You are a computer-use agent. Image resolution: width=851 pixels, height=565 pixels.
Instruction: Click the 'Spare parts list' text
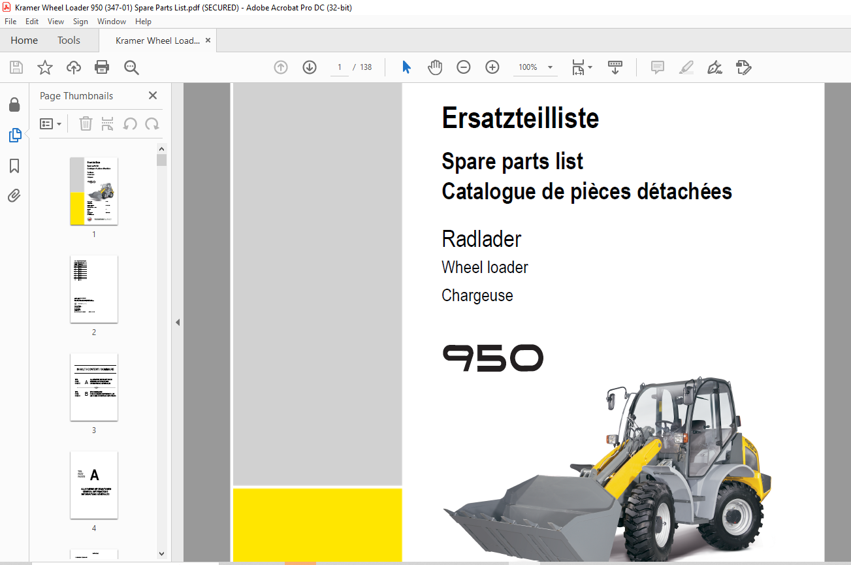(x=513, y=161)
